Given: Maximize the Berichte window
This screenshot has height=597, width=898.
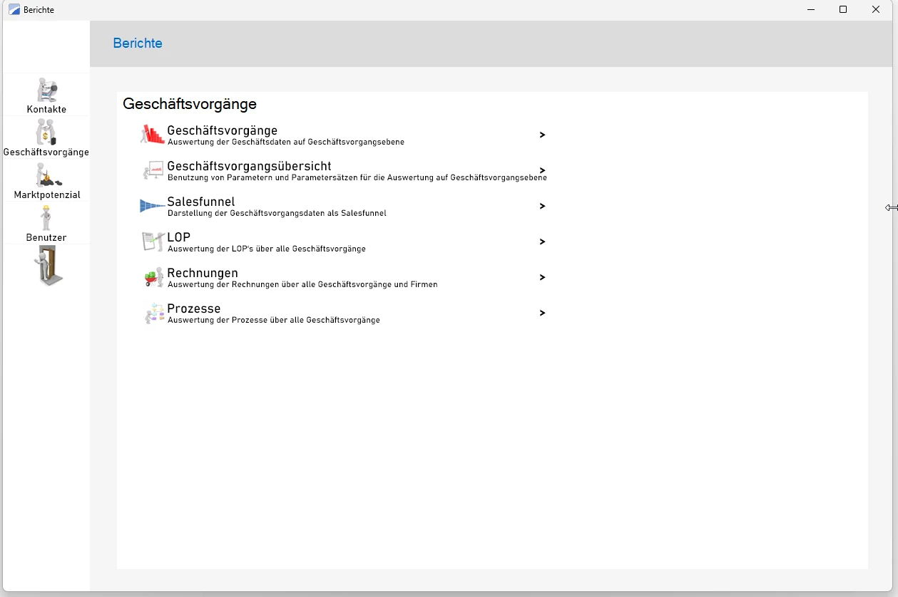Looking at the screenshot, I should pos(843,10).
